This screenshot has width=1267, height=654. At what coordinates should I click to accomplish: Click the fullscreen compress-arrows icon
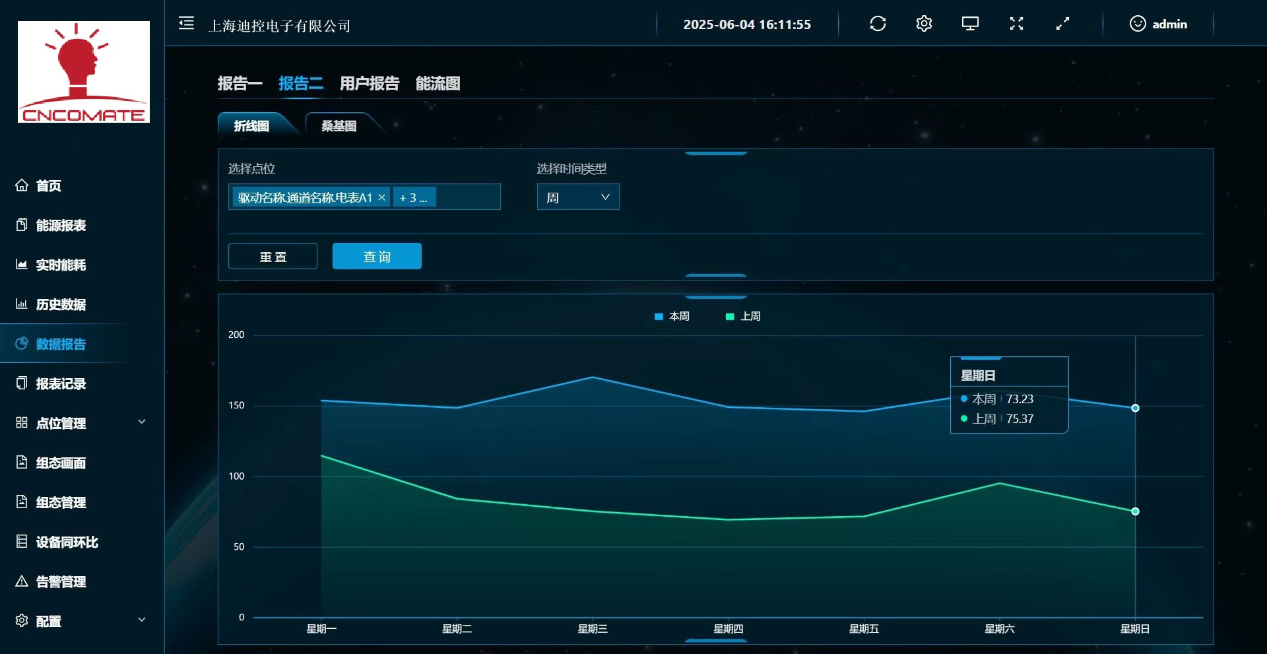[x=1016, y=24]
